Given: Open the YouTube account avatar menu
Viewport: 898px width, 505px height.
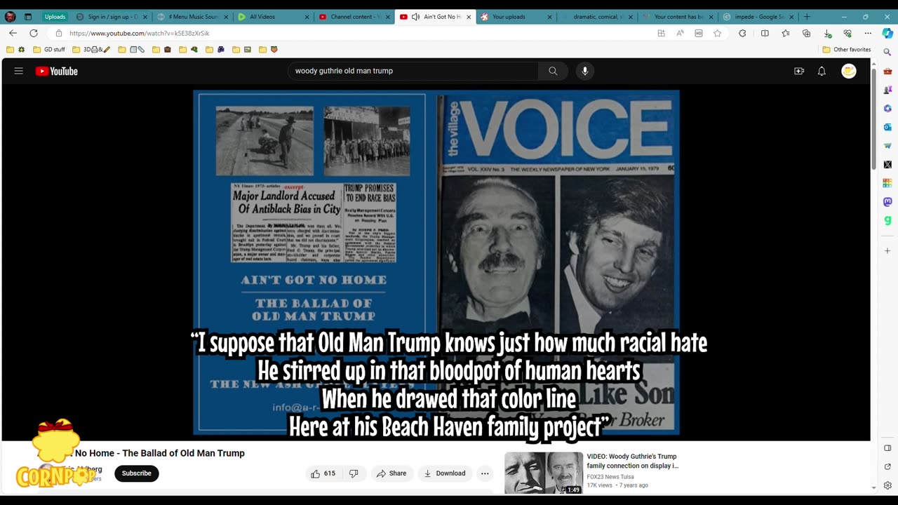Looking at the screenshot, I should click(849, 71).
